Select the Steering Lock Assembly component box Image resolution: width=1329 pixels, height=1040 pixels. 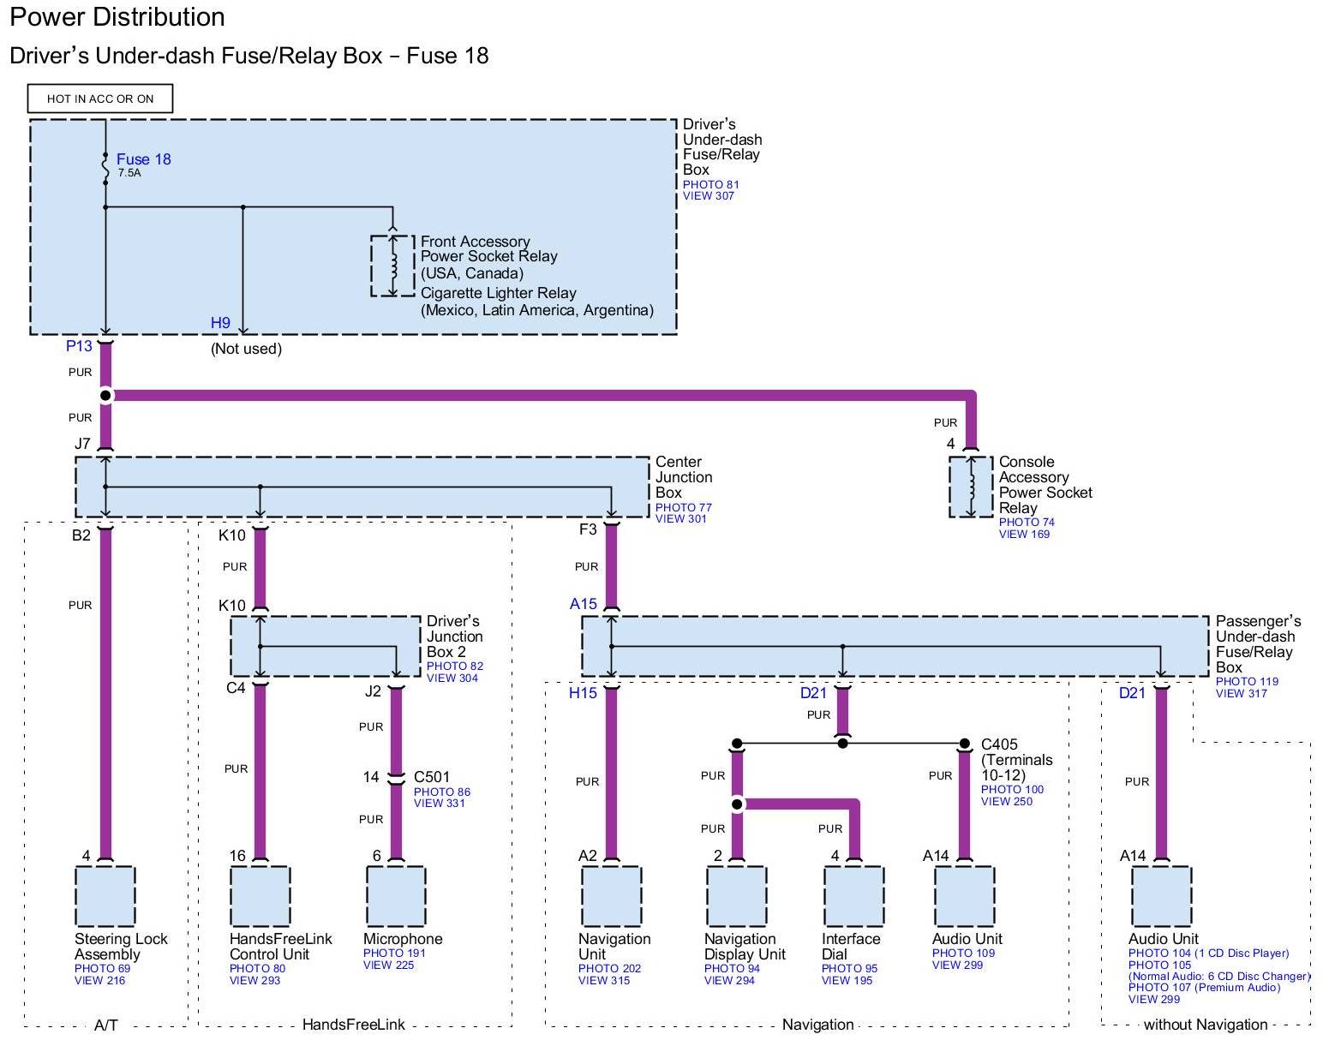[x=105, y=896]
